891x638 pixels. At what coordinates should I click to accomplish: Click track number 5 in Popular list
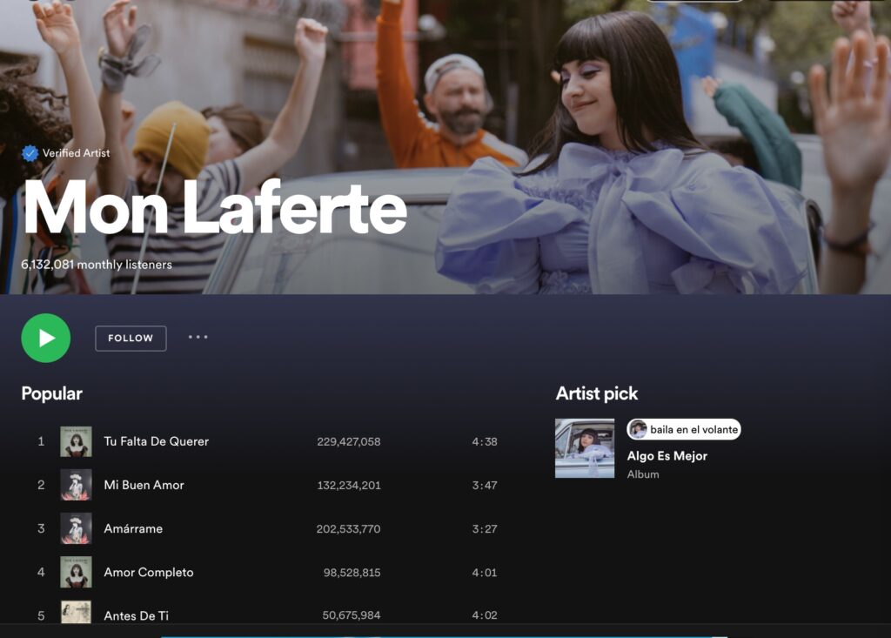point(41,616)
